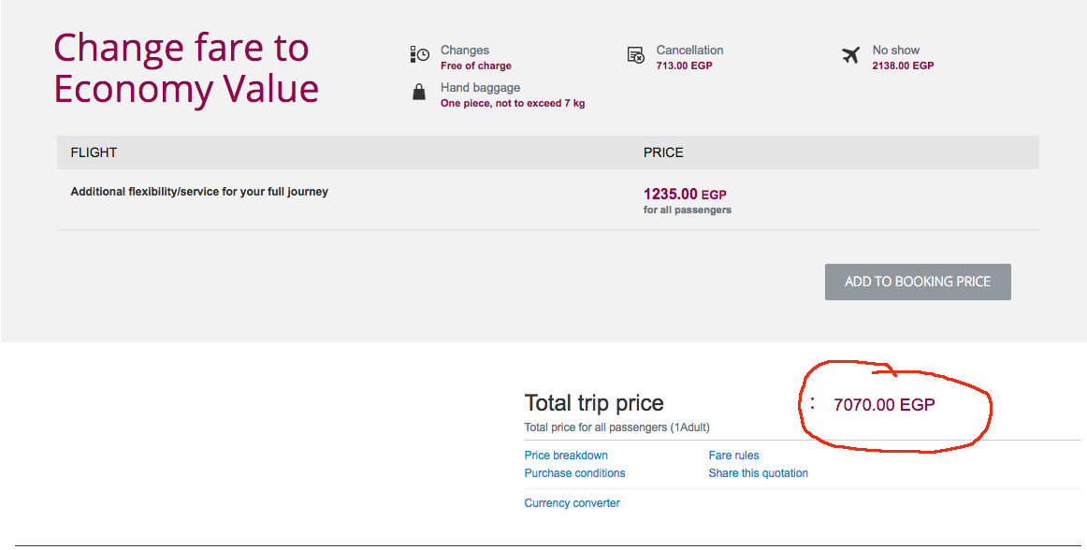Click the 1235.00 EGP fare price
Image resolution: width=1087 pixels, height=550 pixels.
(x=685, y=195)
